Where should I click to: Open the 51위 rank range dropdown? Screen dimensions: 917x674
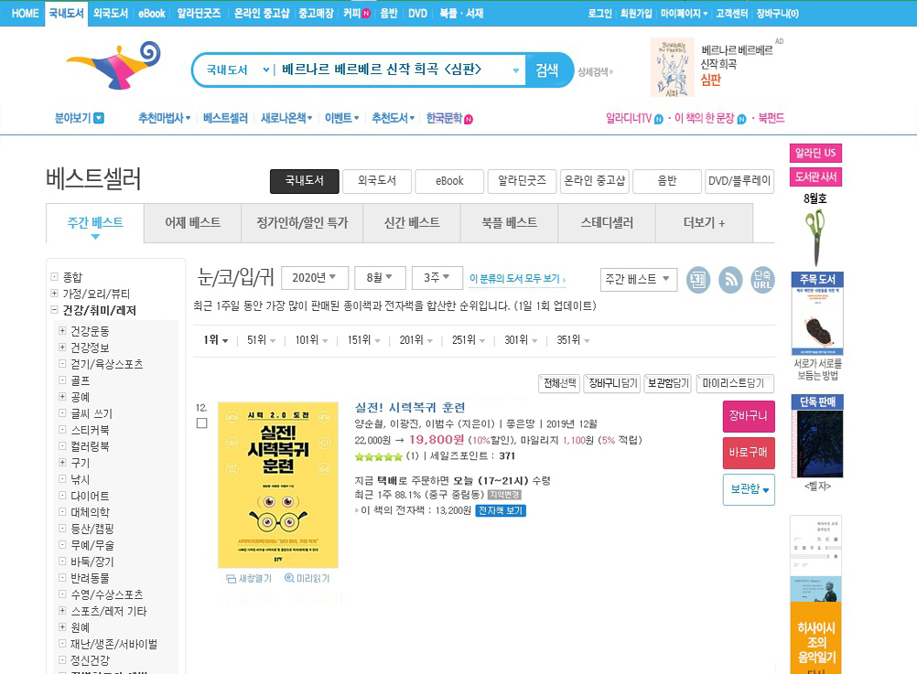(x=261, y=340)
